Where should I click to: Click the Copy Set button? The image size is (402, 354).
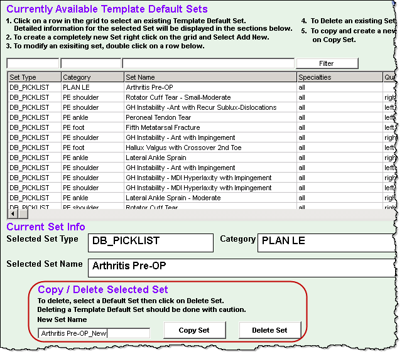tap(195, 330)
